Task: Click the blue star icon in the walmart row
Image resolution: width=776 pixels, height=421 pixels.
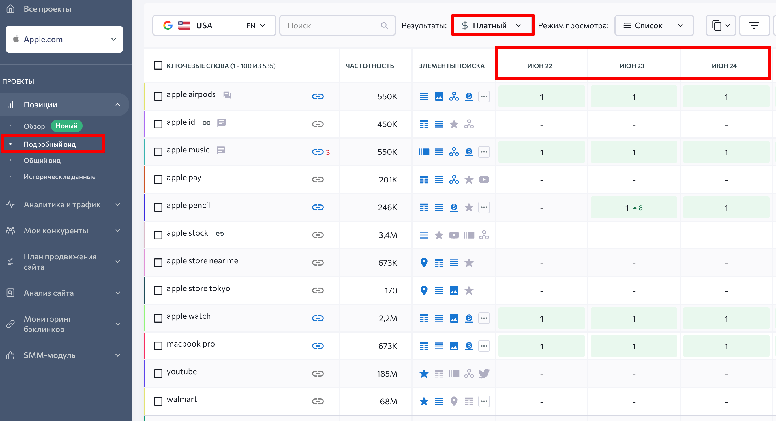Action: [x=424, y=401]
